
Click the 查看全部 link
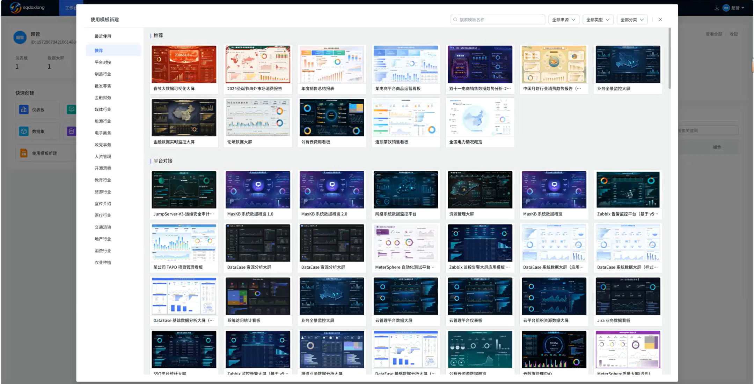pos(713,34)
